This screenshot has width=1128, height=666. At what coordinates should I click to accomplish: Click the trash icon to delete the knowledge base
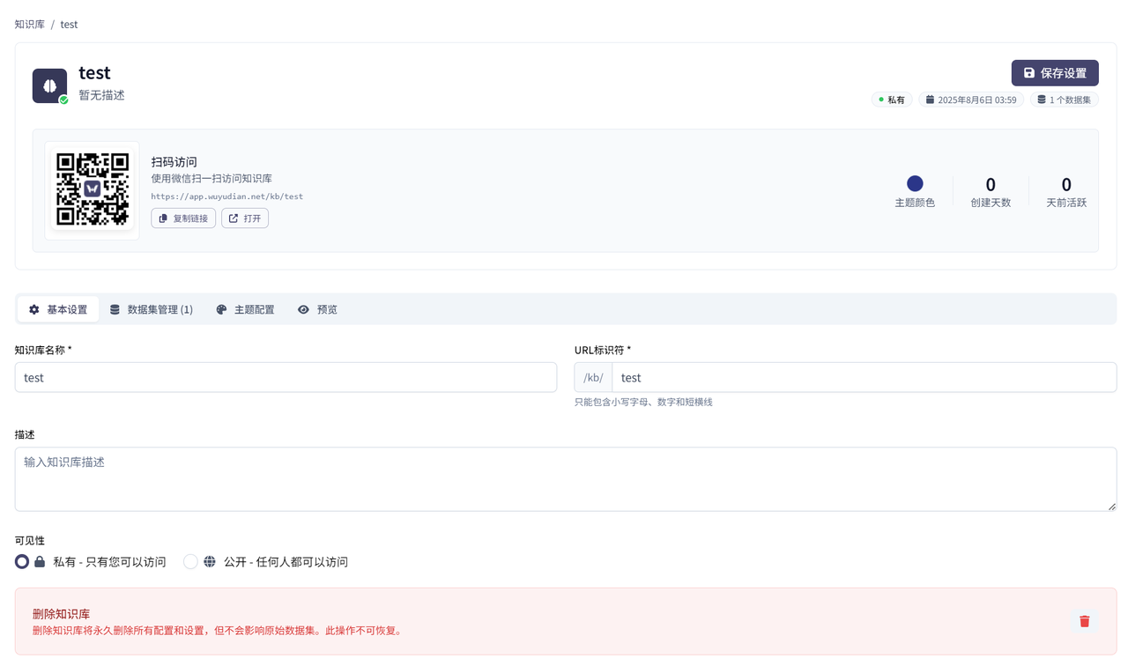point(1084,621)
